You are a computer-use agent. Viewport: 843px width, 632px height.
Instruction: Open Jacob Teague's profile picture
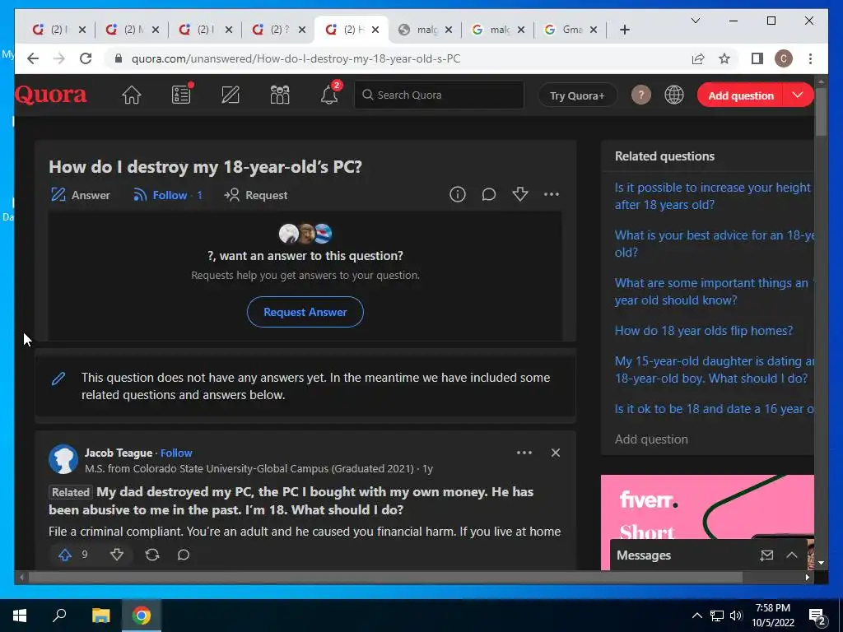[x=63, y=459]
